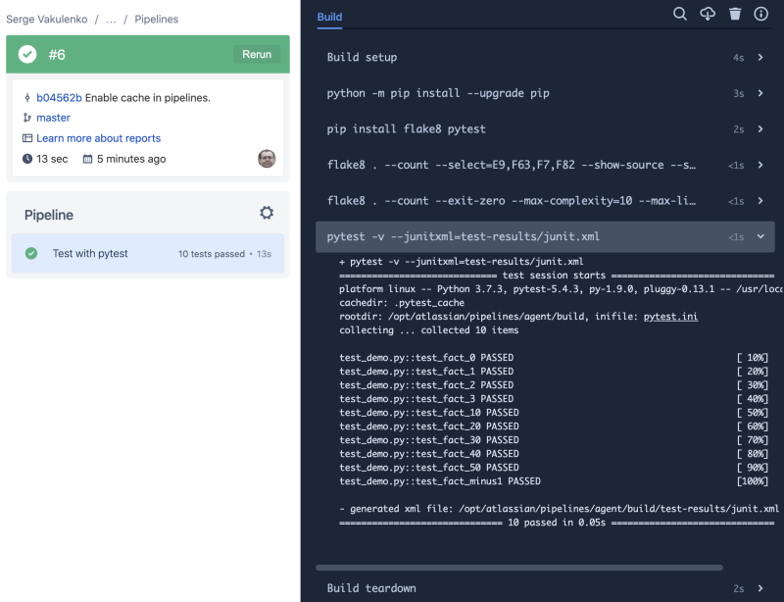Screen dimensions: 784x602
Task: Expand the Build setup step
Action: click(545, 57)
